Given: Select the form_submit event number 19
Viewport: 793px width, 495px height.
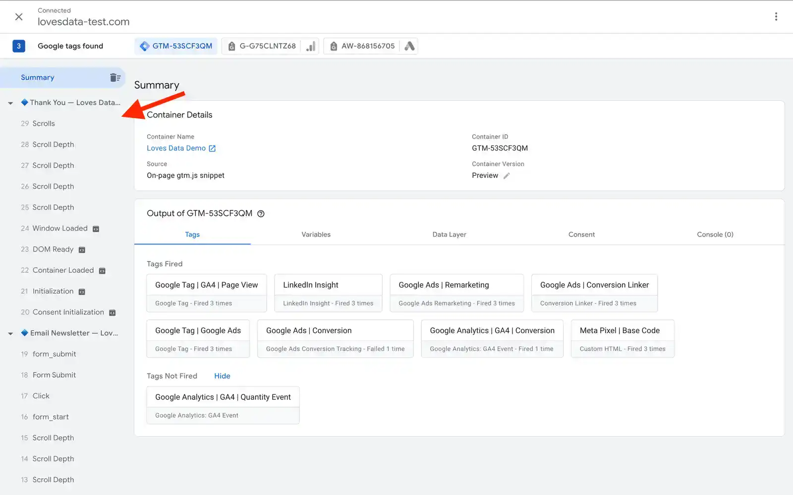Looking at the screenshot, I should (x=54, y=354).
